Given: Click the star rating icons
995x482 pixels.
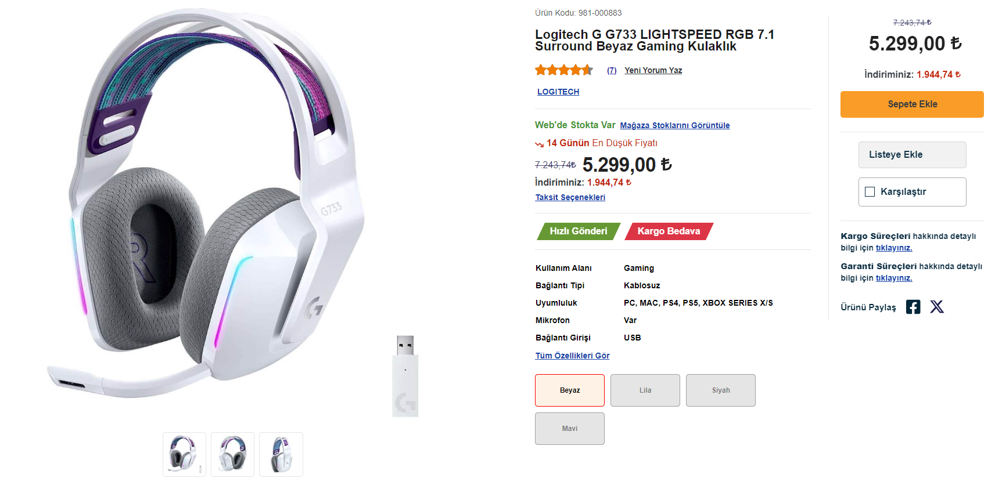Looking at the screenshot, I should (x=563, y=70).
